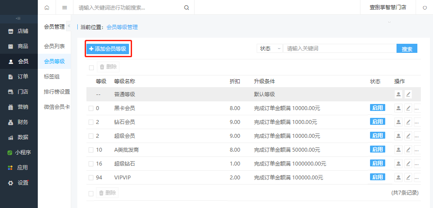
Task: Open the 营销 sidebar menu
Action: point(19,107)
